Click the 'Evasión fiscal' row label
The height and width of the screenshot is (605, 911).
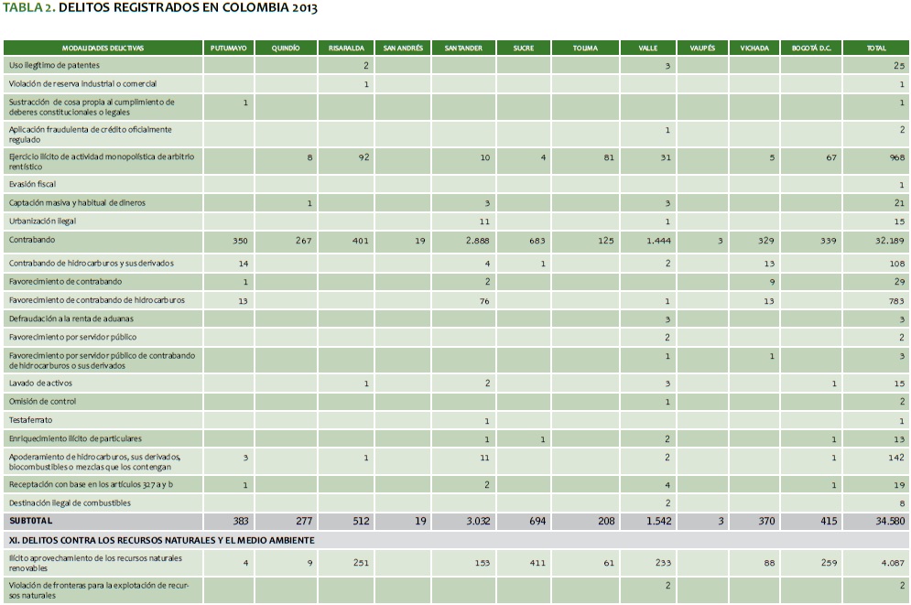pyautogui.click(x=34, y=184)
